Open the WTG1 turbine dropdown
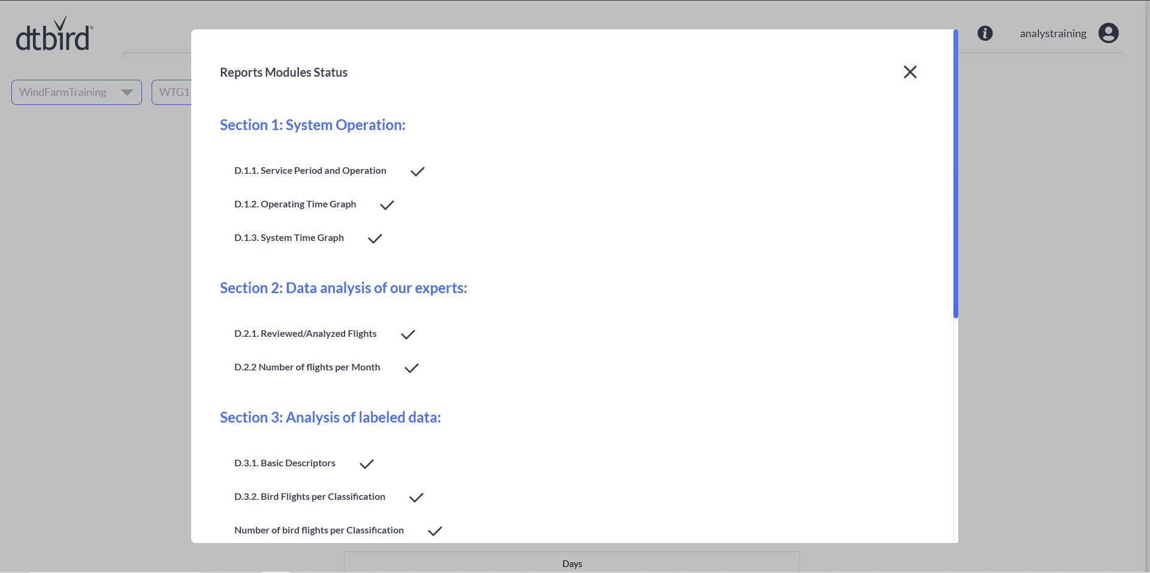Viewport: 1150px width, 573px height. [x=173, y=92]
